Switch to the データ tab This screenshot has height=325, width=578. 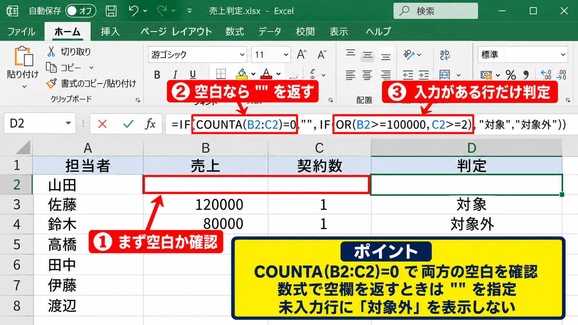point(270,31)
